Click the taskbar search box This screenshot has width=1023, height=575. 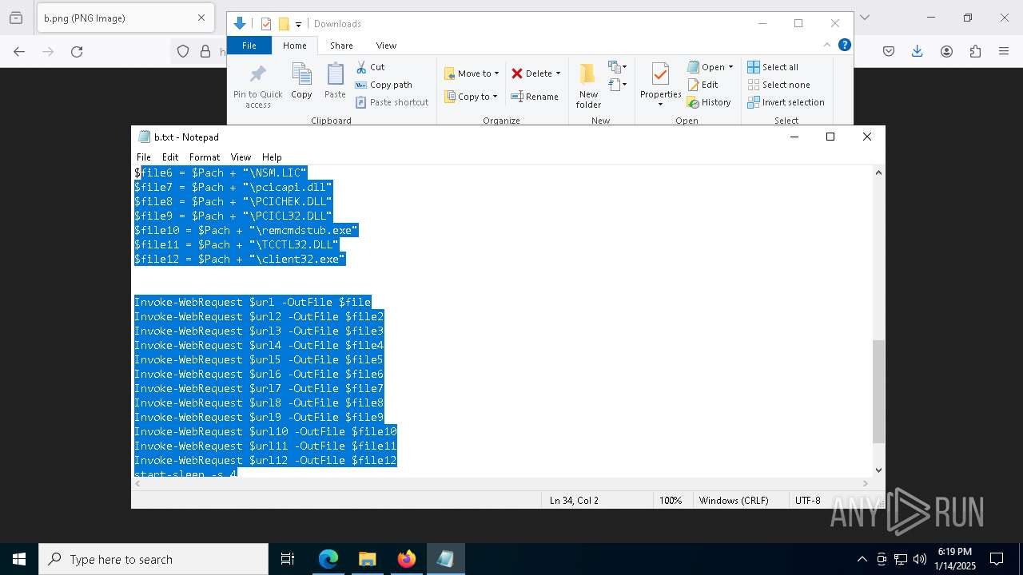point(153,559)
